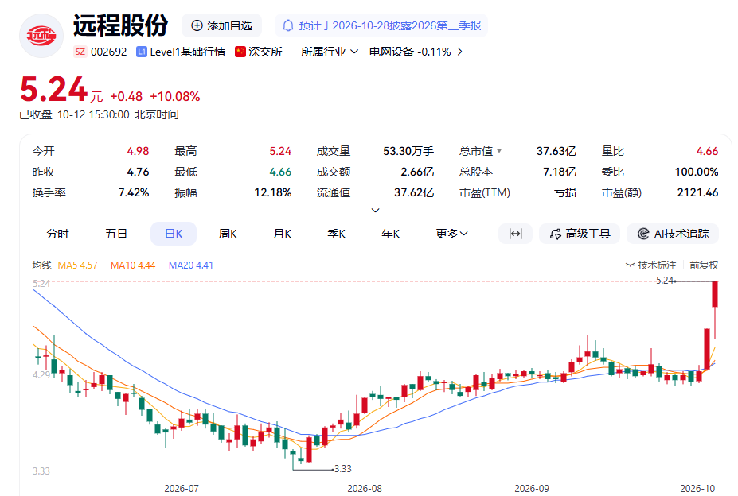Add stock to watchlist via 添加自选

(221, 25)
